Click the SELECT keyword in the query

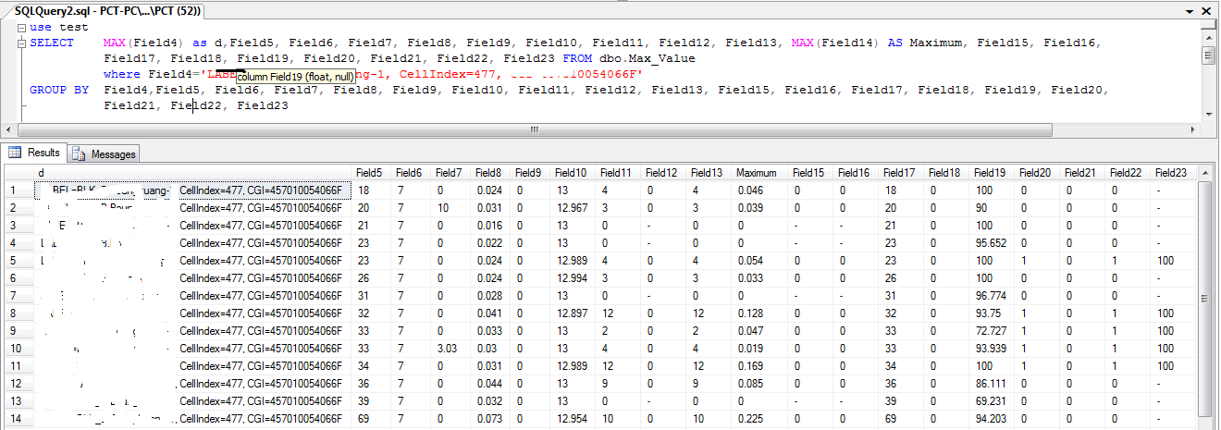point(52,43)
